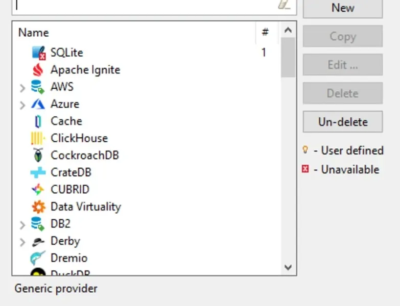Click the Un-delete button

click(x=342, y=122)
